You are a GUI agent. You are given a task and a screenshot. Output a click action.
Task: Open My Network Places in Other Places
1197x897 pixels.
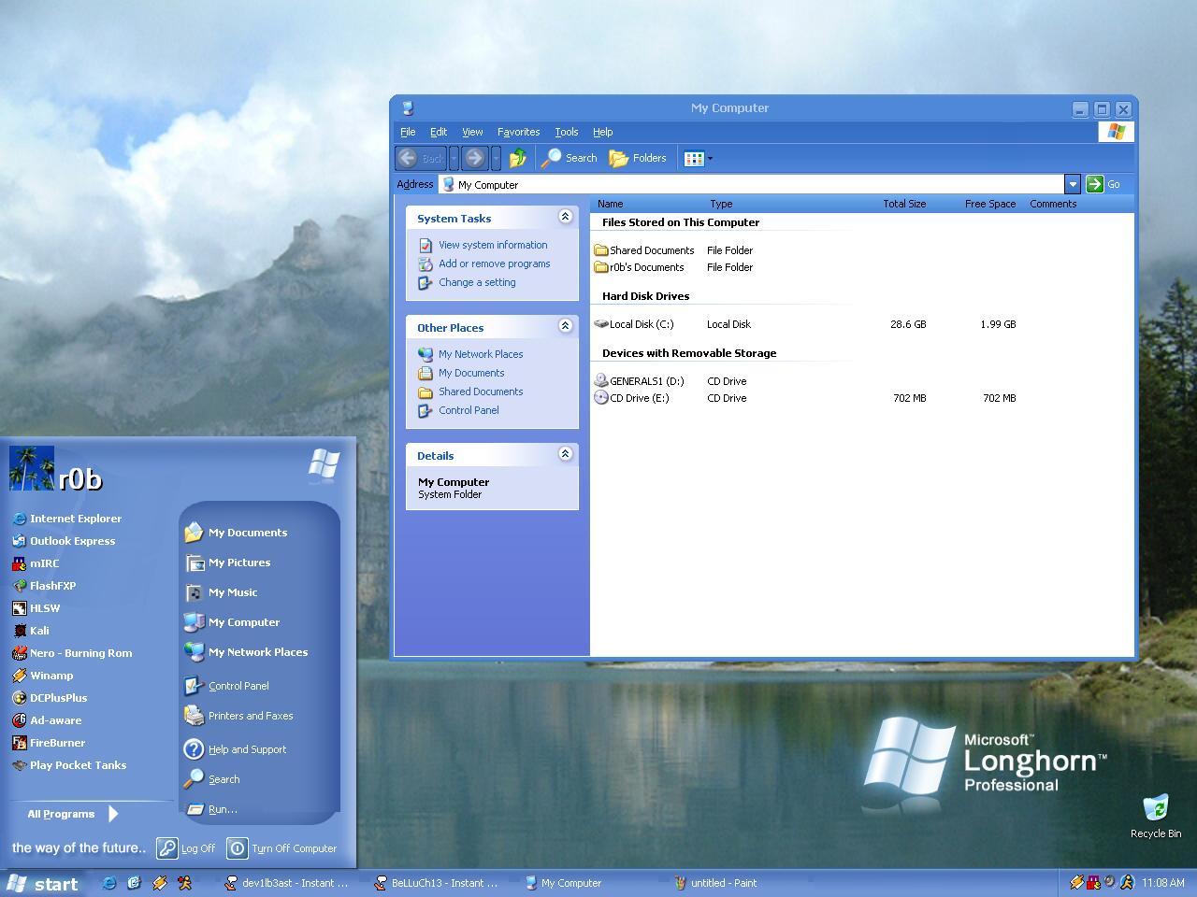tap(481, 354)
